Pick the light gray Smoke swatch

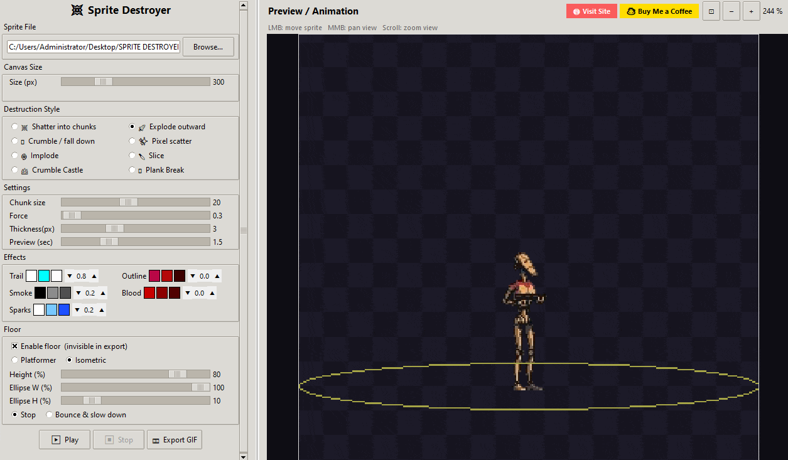(x=53, y=293)
